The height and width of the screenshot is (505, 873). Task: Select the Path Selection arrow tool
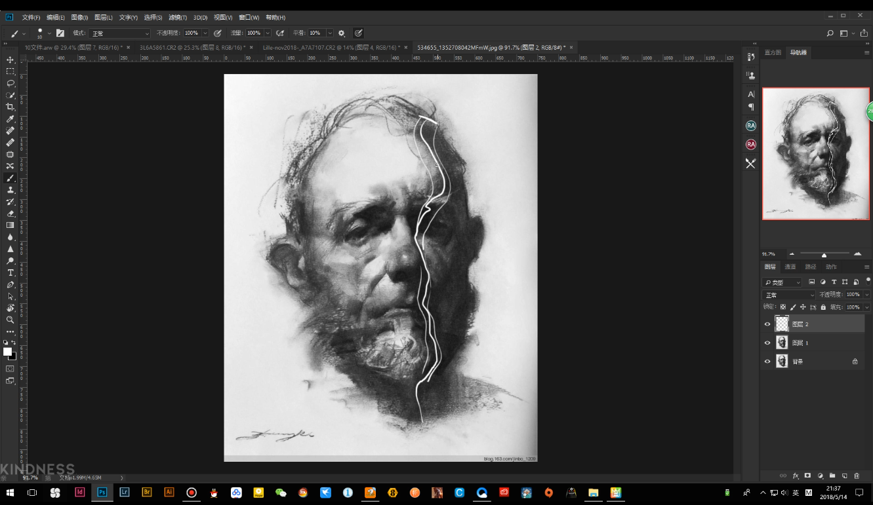[10, 295]
